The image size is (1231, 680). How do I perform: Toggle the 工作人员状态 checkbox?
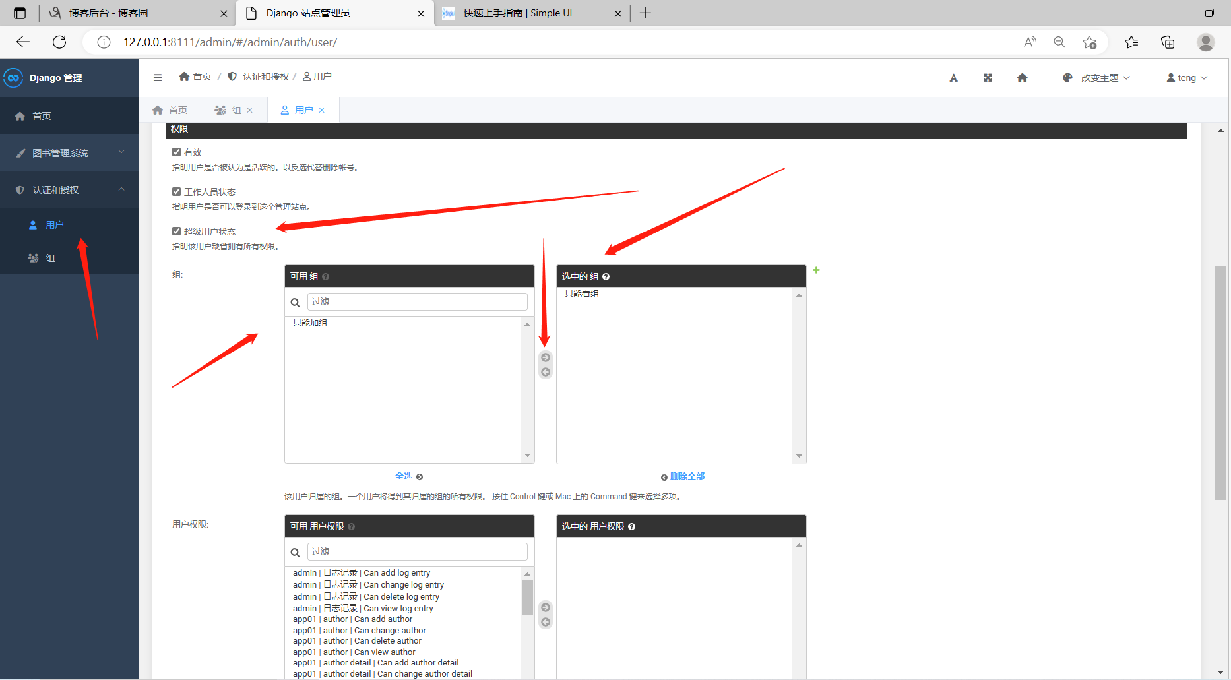(176, 192)
